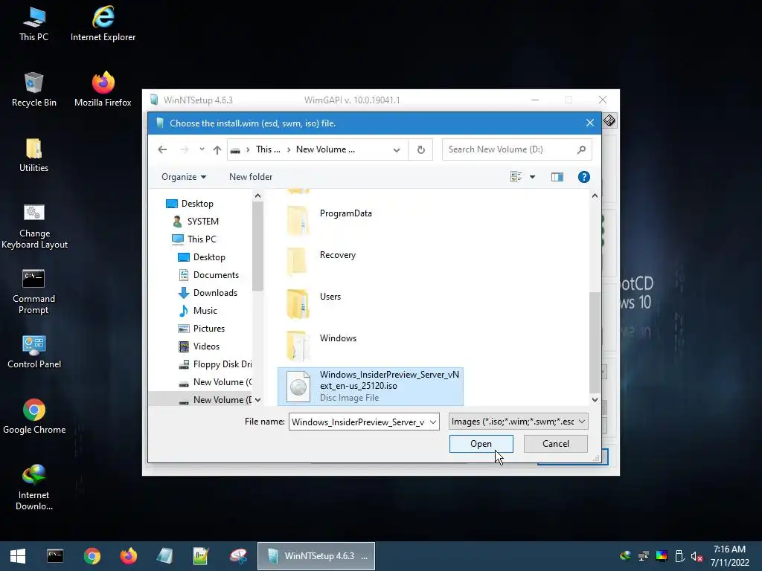Click the Open button
Screen dimensions: 762x571
point(481,444)
